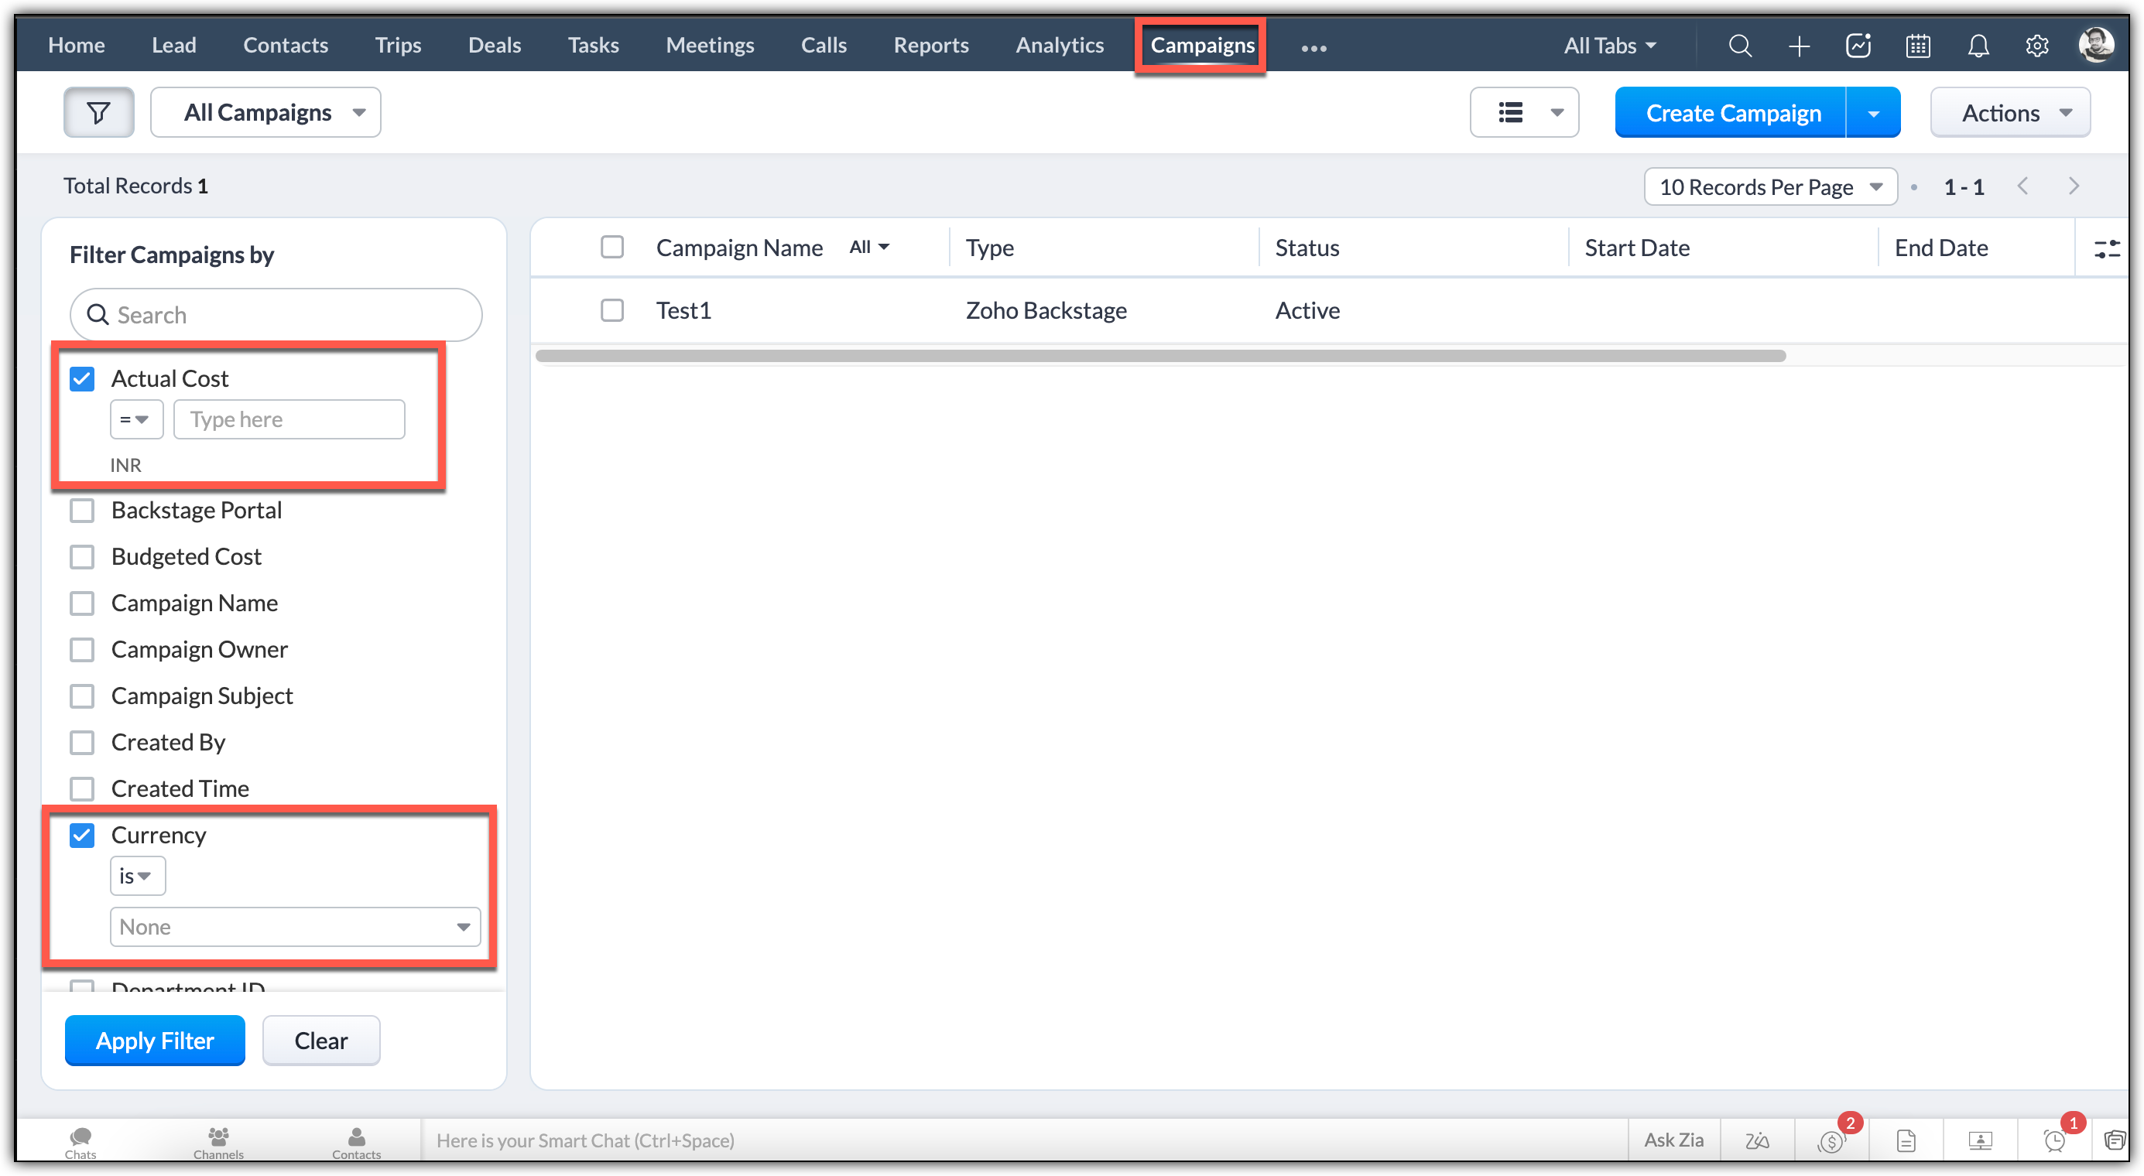Open the Analytics tab
Viewport: 2144px width, 1176px height.
click(x=1059, y=45)
